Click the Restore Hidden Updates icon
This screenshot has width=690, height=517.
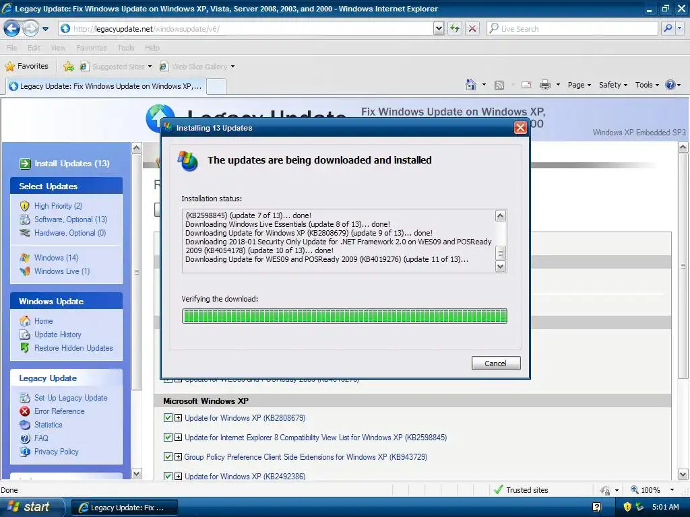pyautogui.click(x=25, y=348)
